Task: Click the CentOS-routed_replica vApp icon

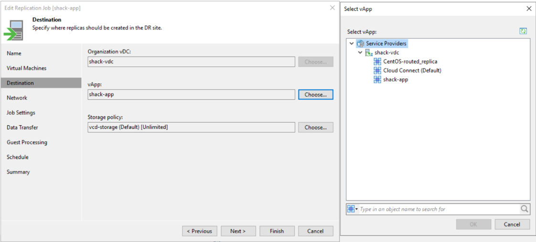Action: click(377, 62)
